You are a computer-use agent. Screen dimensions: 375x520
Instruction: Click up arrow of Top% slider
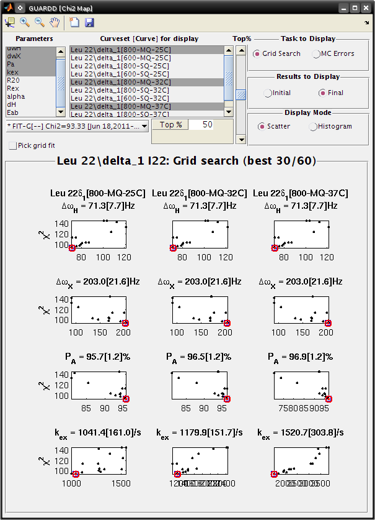(x=241, y=51)
